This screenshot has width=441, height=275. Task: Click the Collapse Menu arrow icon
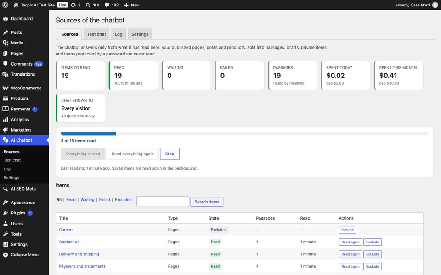6,255
